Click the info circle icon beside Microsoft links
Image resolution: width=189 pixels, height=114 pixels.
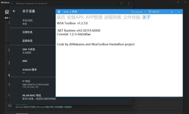coord(10,105)
